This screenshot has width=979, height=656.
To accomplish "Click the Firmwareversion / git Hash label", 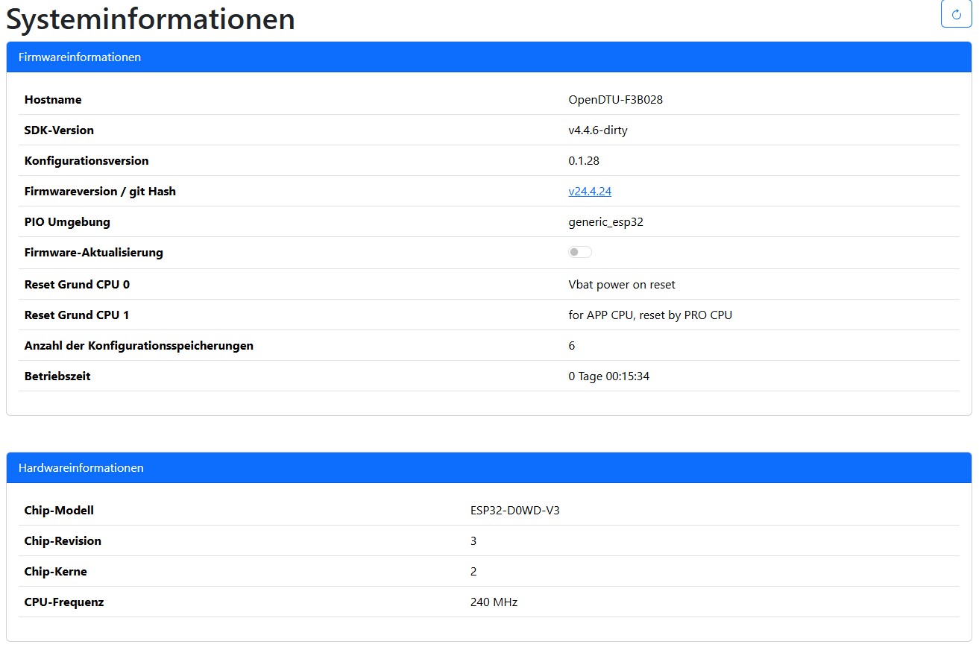I will (x=100, y=192).
